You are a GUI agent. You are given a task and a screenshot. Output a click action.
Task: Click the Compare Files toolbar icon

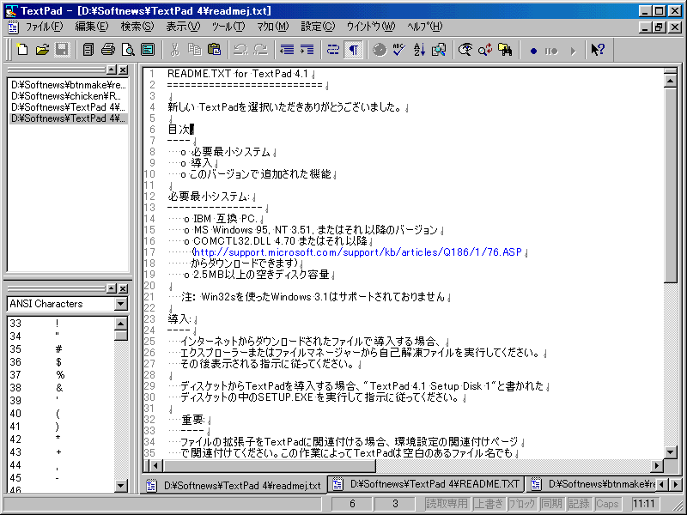(439, 50)
